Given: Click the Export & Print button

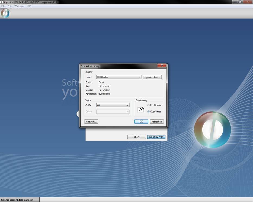Looking at the screenshot, I should click(x=156, y=137).
